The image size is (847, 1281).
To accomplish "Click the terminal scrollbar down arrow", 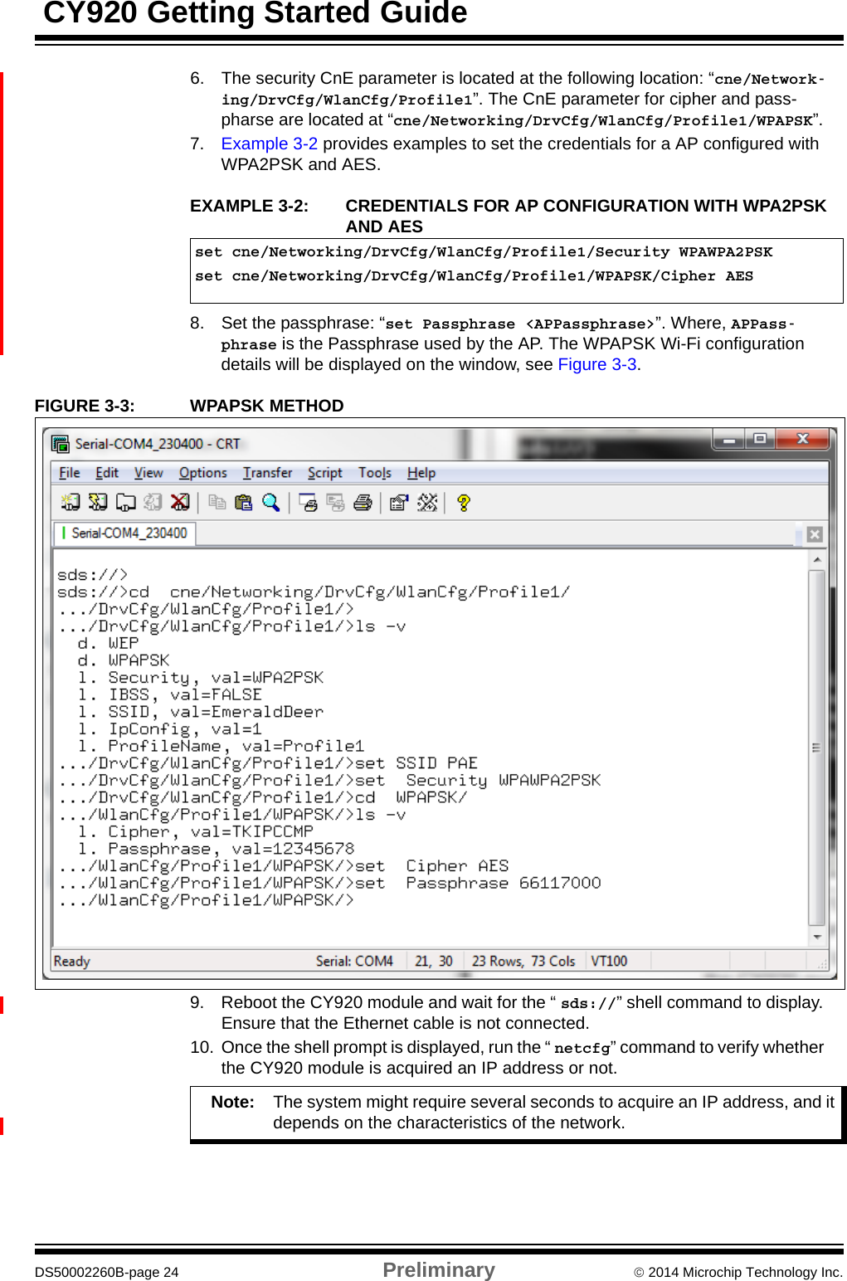I will click(x=817, y=937).
